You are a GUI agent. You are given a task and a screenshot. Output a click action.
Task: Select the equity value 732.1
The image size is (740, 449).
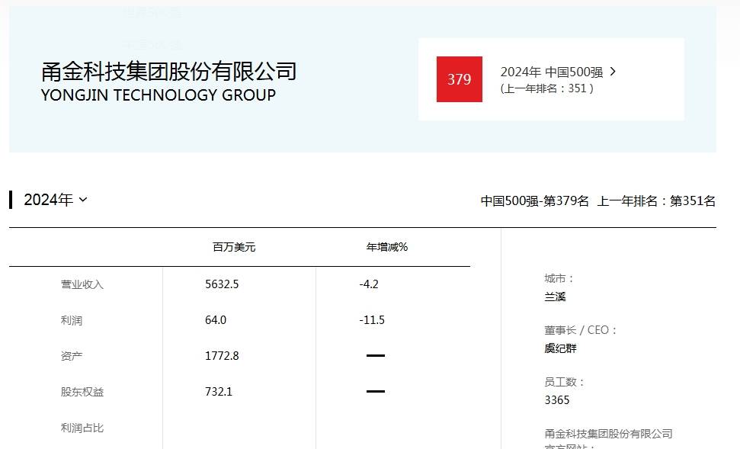(x=219, y=392)
